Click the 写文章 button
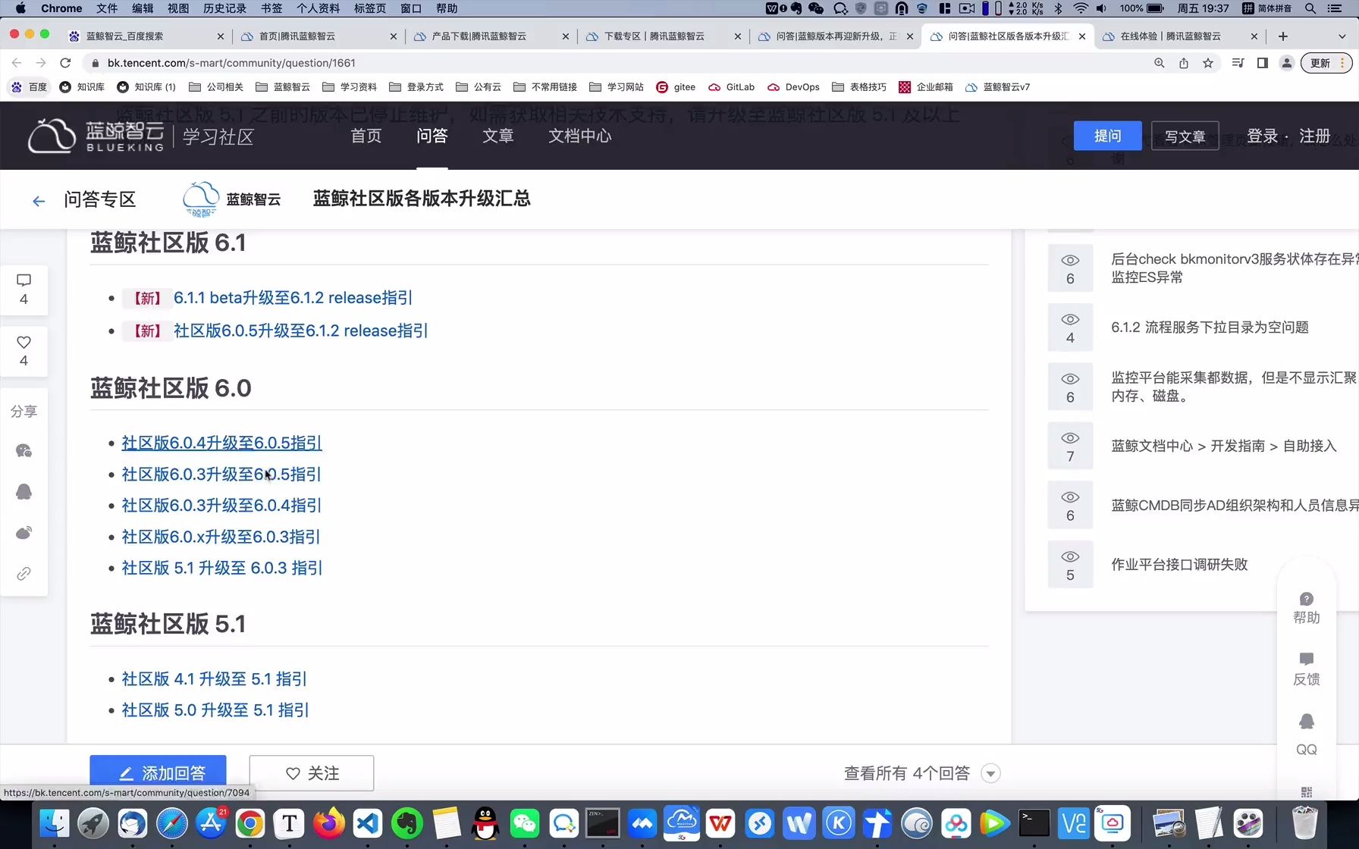The height and width of the screenshot is (849, 1359). 1185,136
